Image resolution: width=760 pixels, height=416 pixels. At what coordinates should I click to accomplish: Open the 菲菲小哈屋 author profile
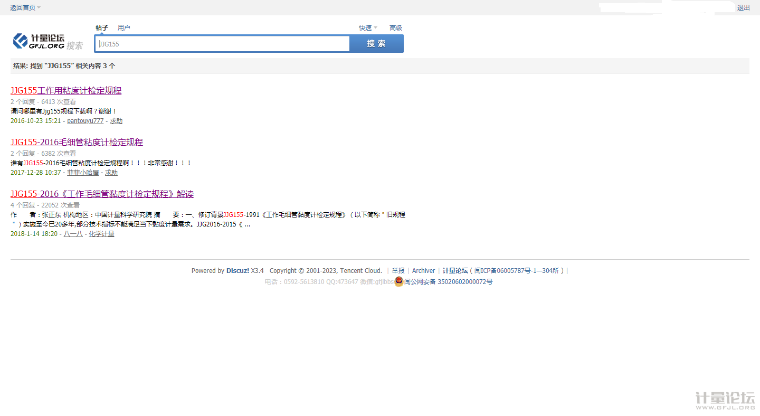click(83, 173)
